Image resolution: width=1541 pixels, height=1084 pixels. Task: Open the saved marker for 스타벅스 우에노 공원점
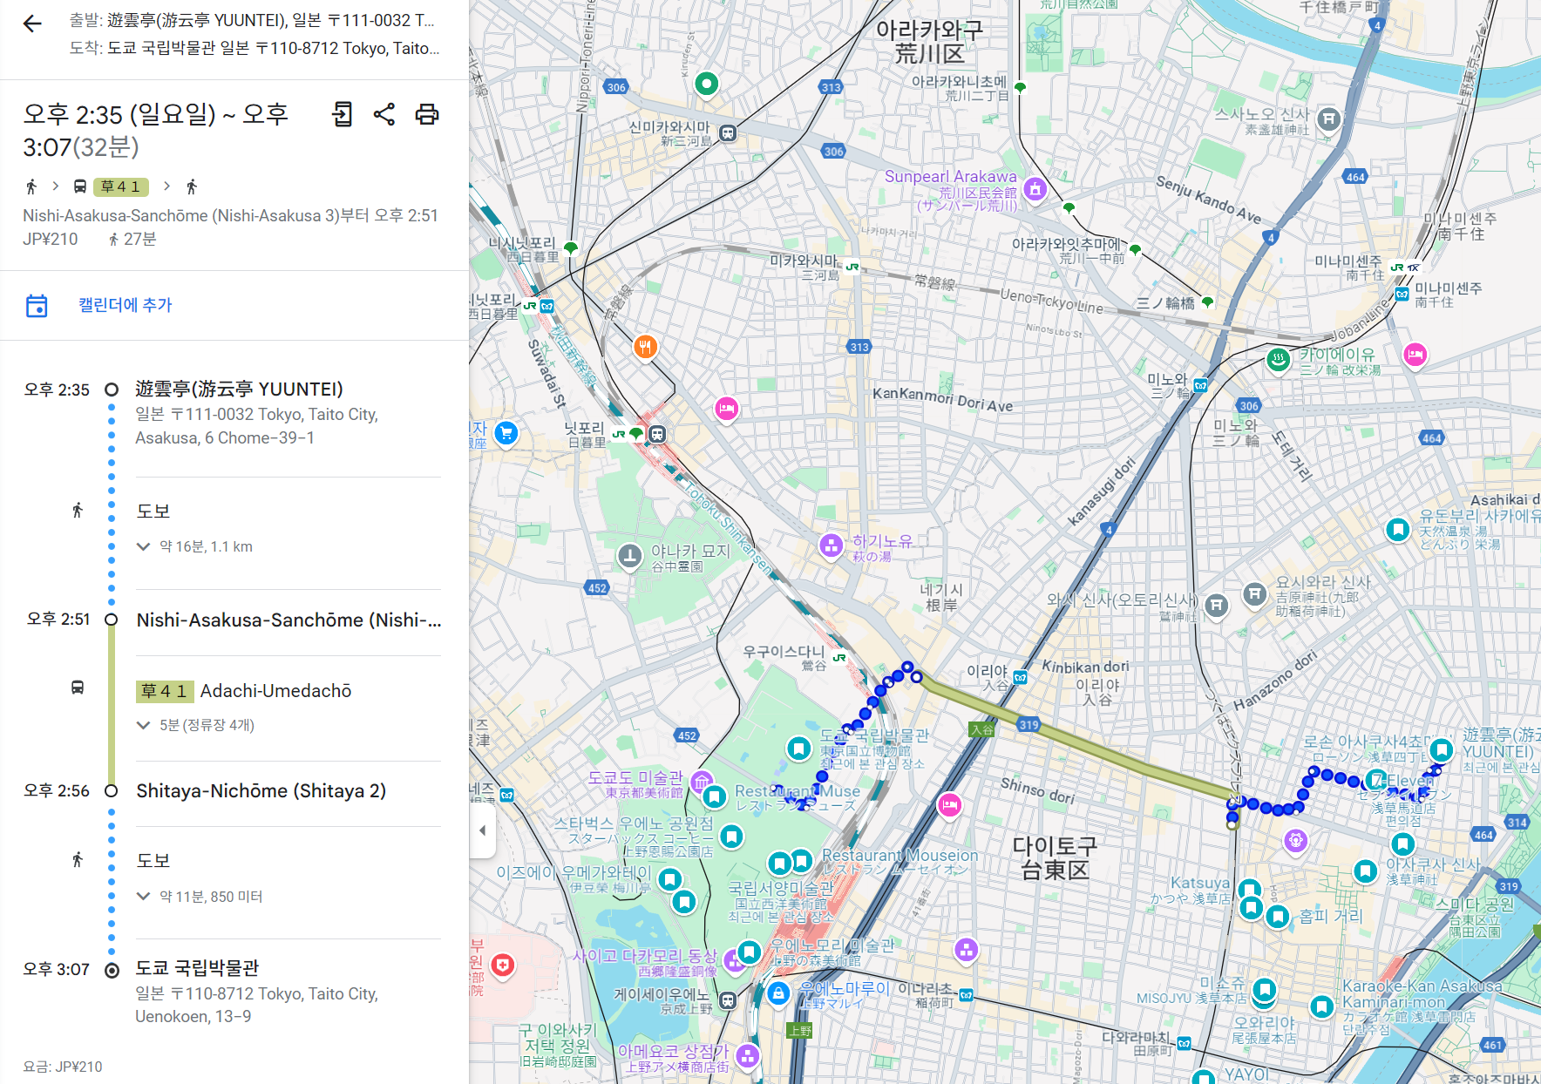coord(731,837)
